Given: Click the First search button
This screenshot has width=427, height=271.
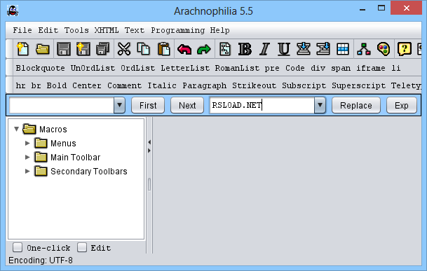Looking at the screenshot, I should click(148, 105).
